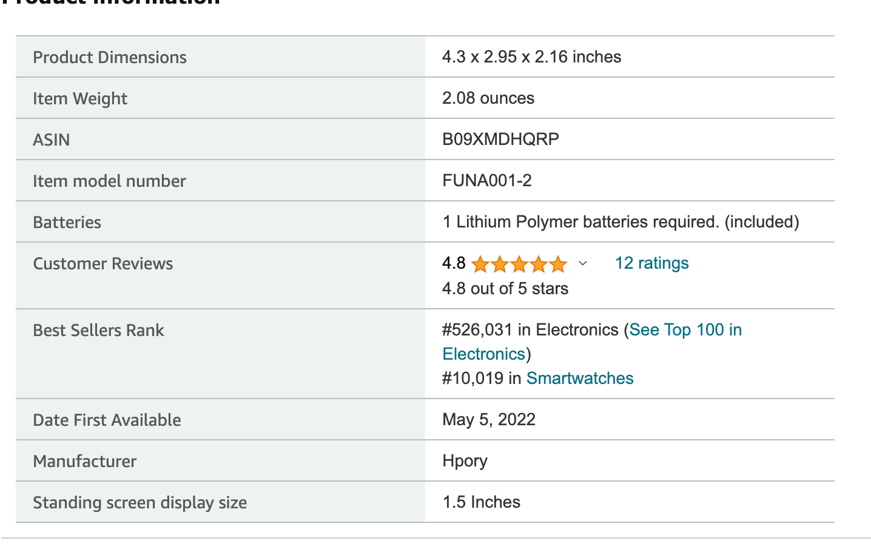Open the 12 ratings link
The height and width of the screenshot is (552, 871).
(x=651, y=263)
